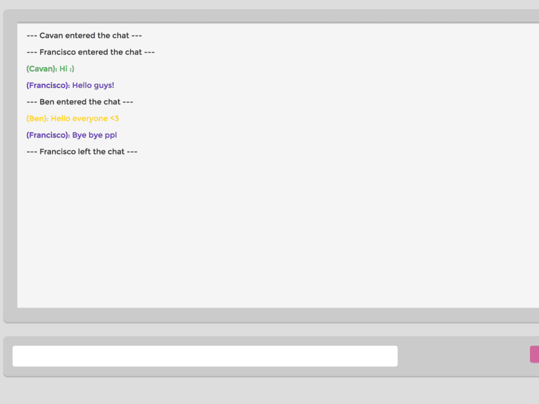Viewport: 539px width, 404px height.
Task: Select the '--- Ben entered the chat ---' line
Action: [80, 102]
